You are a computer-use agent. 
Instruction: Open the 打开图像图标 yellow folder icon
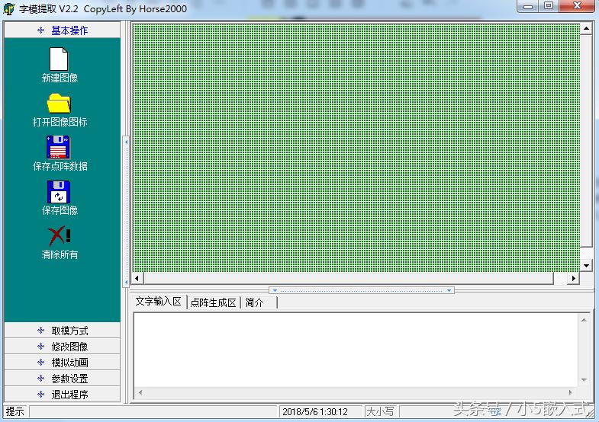(59, 103)
